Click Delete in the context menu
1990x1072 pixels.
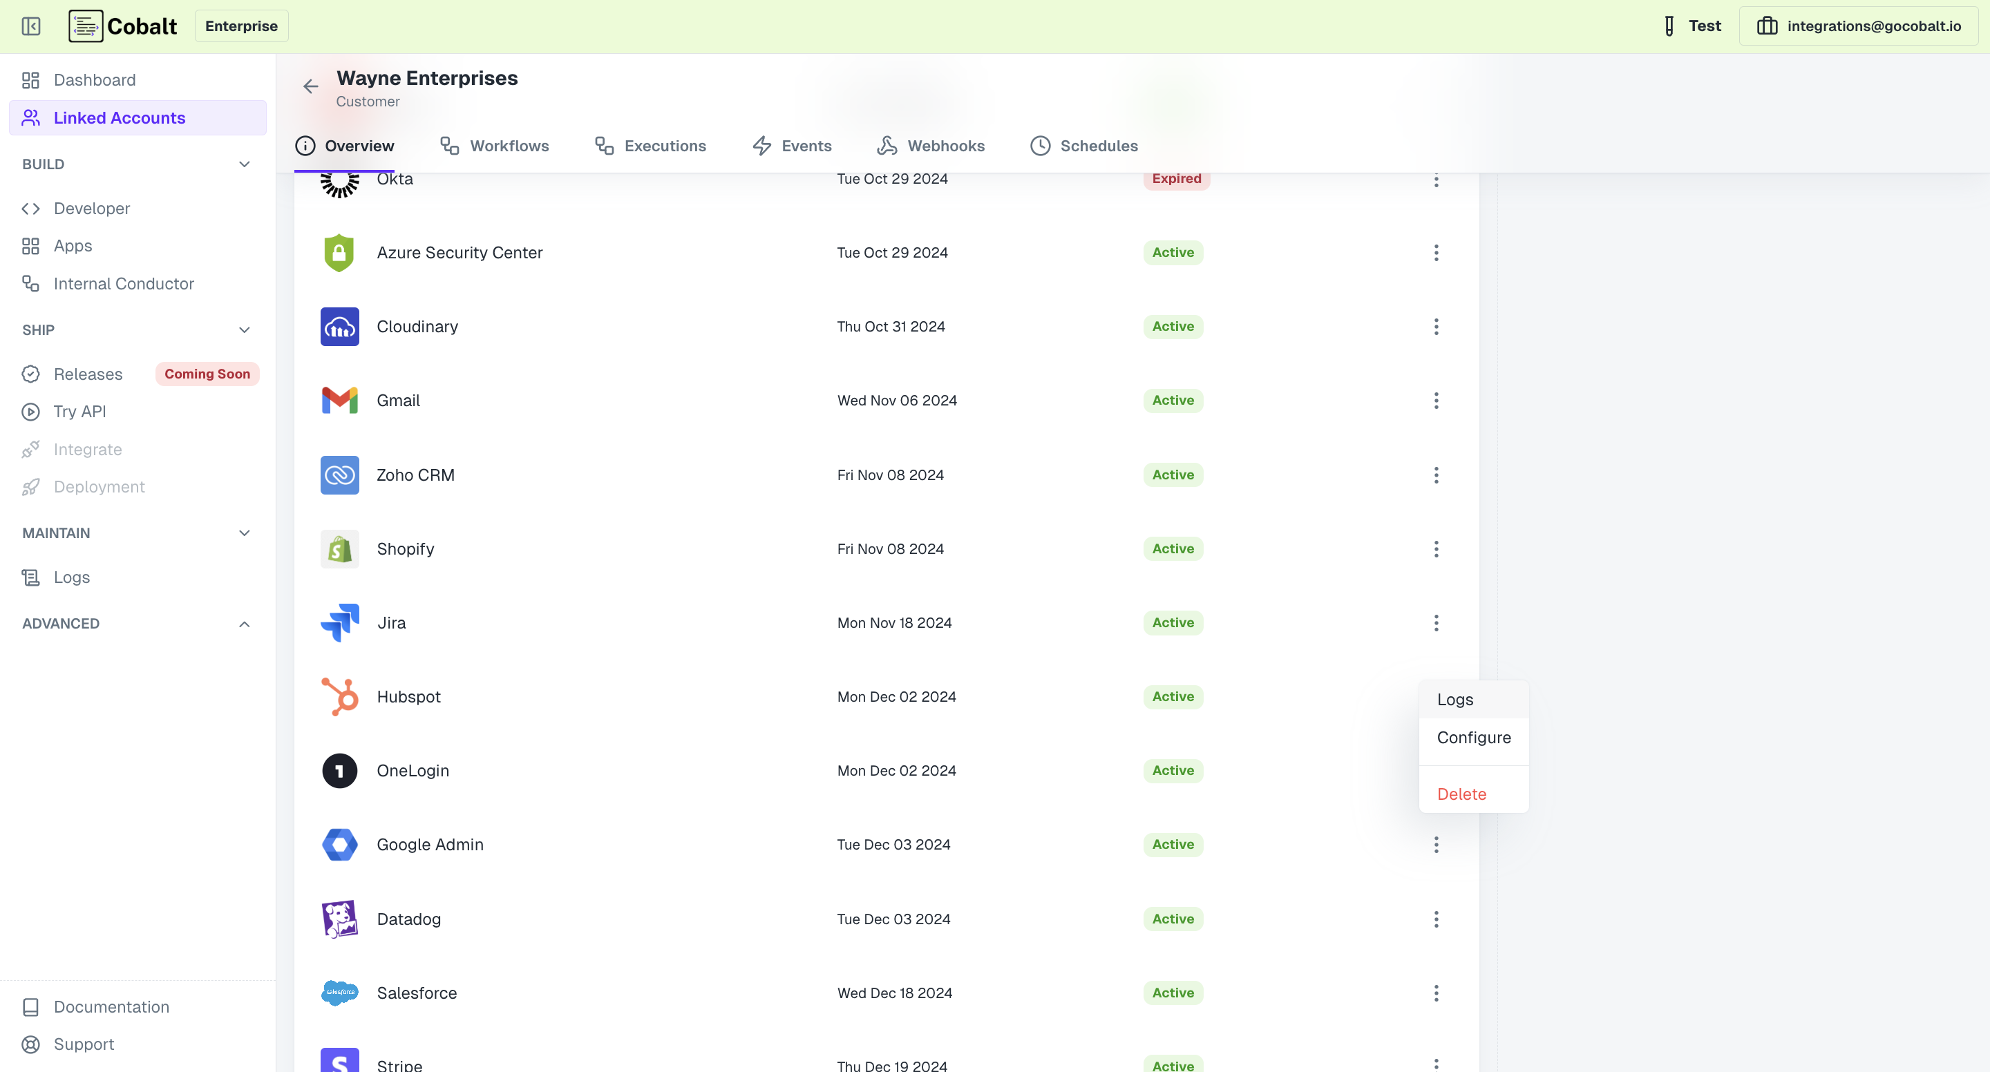click(x=1462, y=793)
